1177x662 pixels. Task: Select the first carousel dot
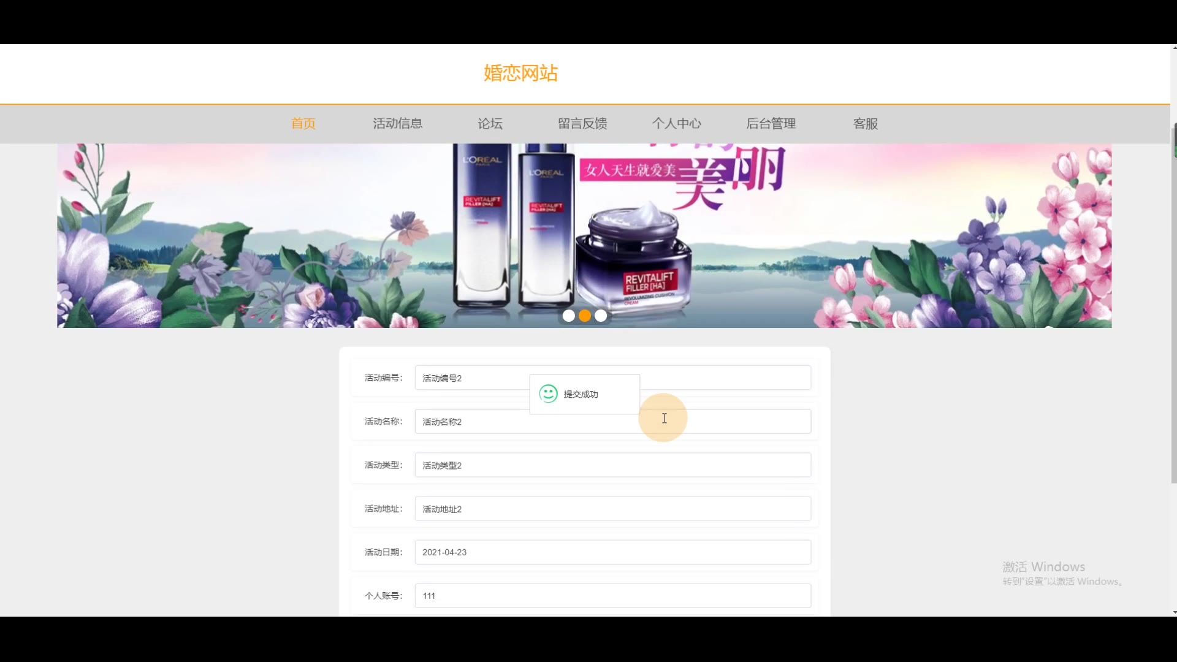(x=569, y=316)
